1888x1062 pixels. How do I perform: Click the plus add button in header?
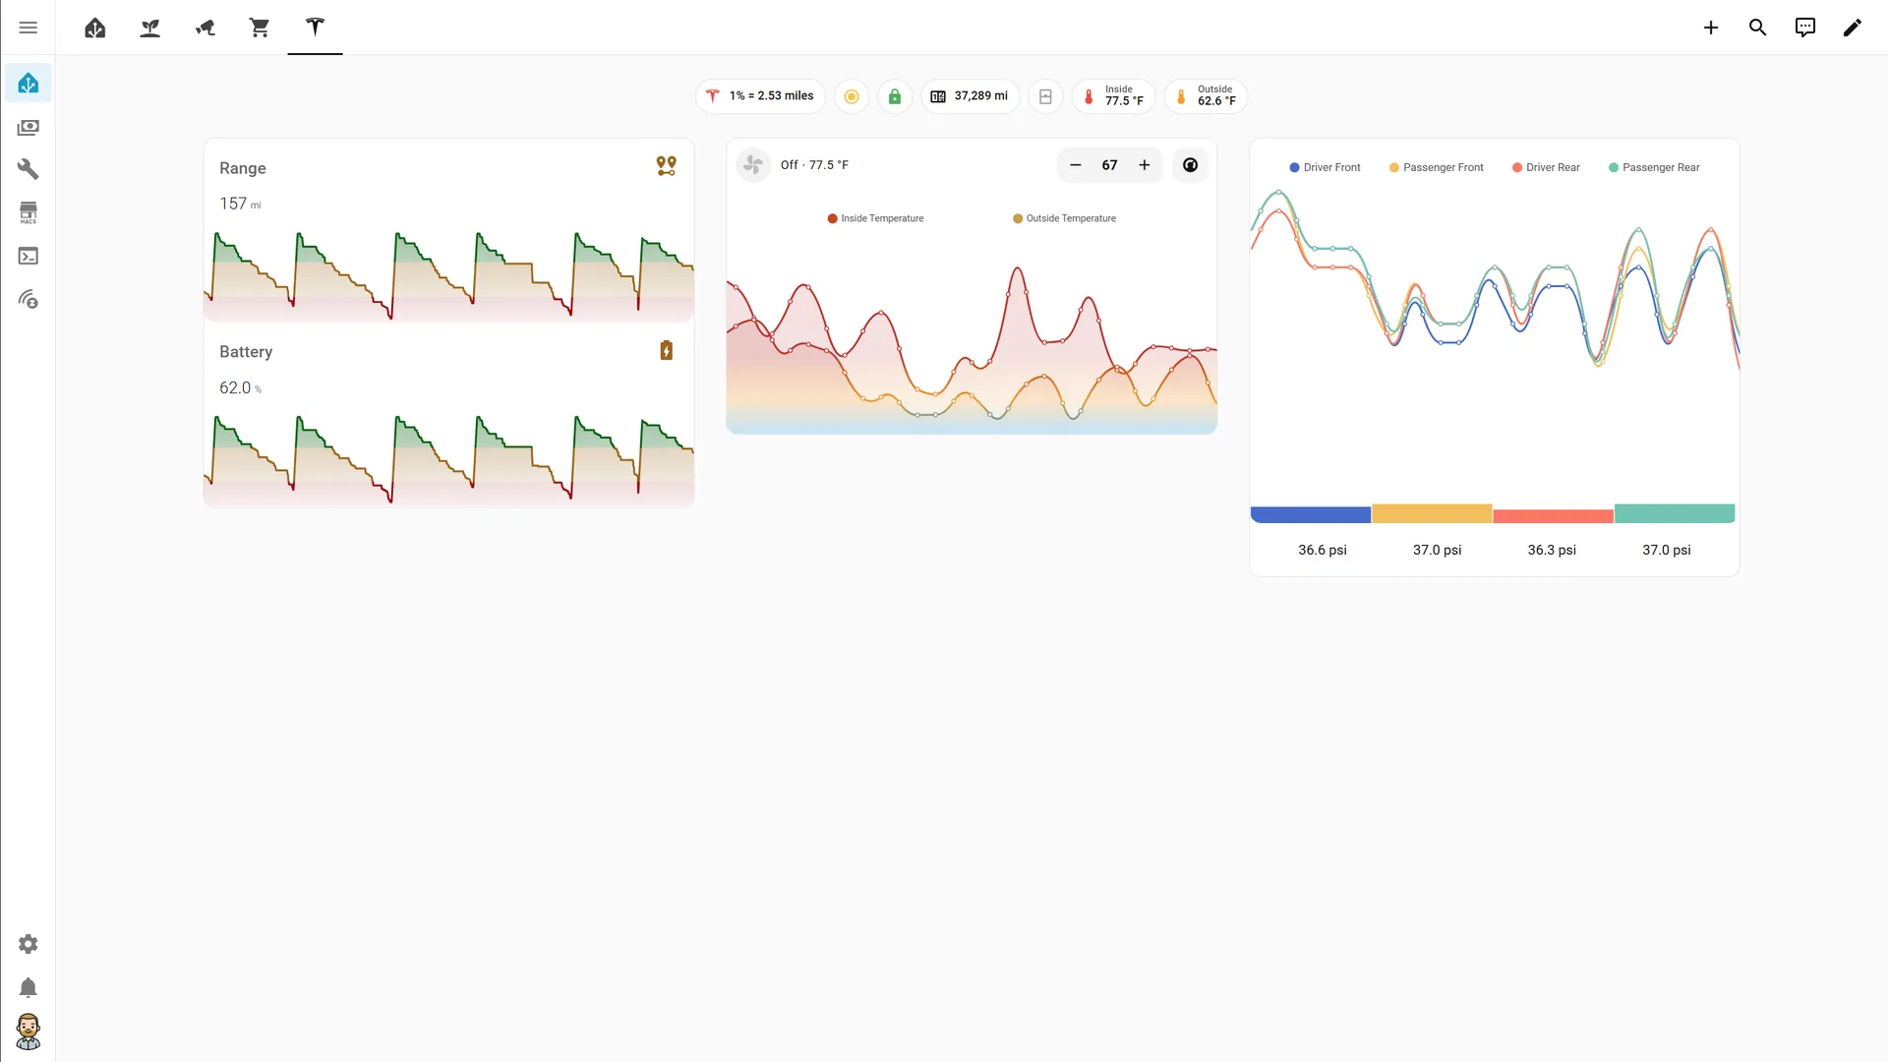coord(1711,28)
